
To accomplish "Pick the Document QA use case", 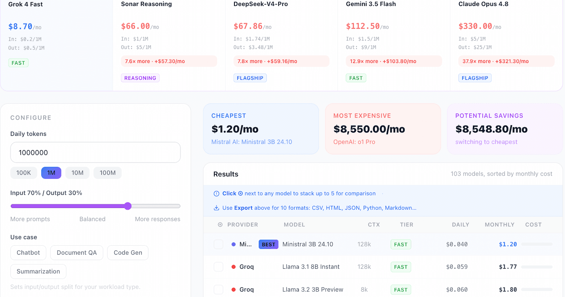I will click(x=77, y=253).
